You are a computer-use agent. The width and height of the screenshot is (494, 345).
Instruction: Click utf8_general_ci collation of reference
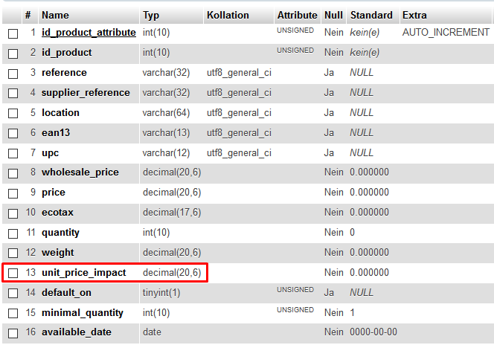[239, 73]
